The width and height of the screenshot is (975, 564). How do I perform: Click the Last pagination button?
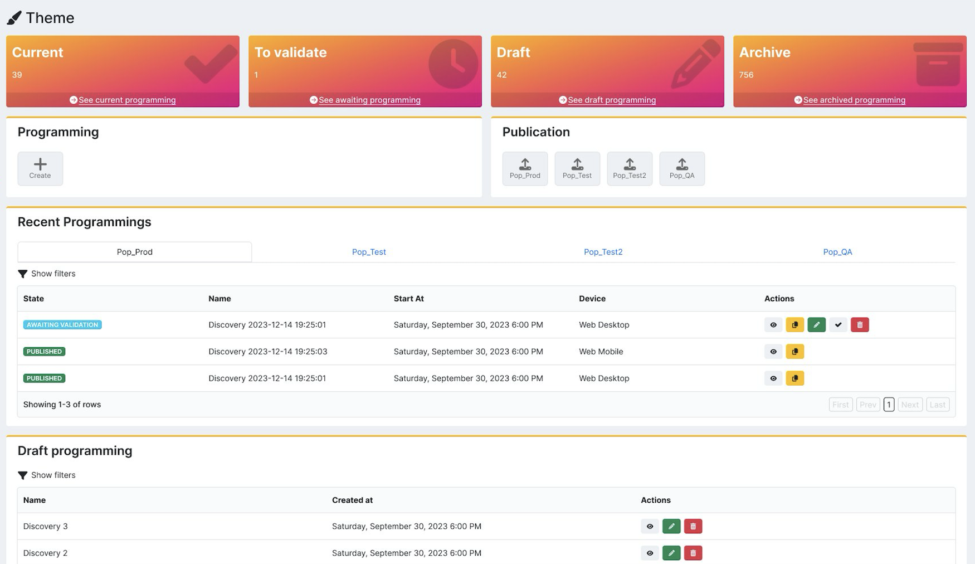(x=938, y=405)
